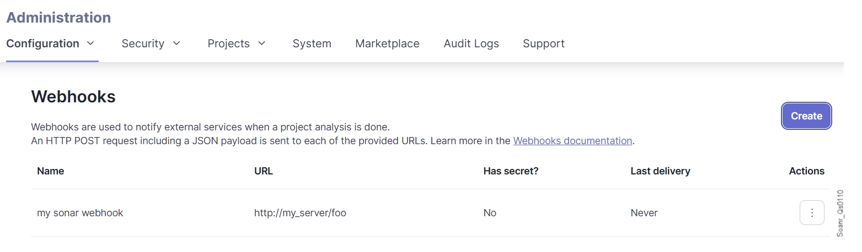Click the Webhooks section heading
The image size is (862, 252).
pos(73,97)
